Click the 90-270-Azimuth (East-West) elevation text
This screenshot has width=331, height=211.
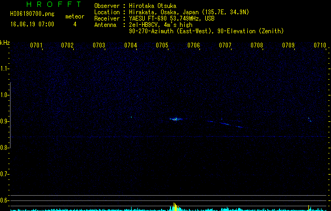point(206,31)
